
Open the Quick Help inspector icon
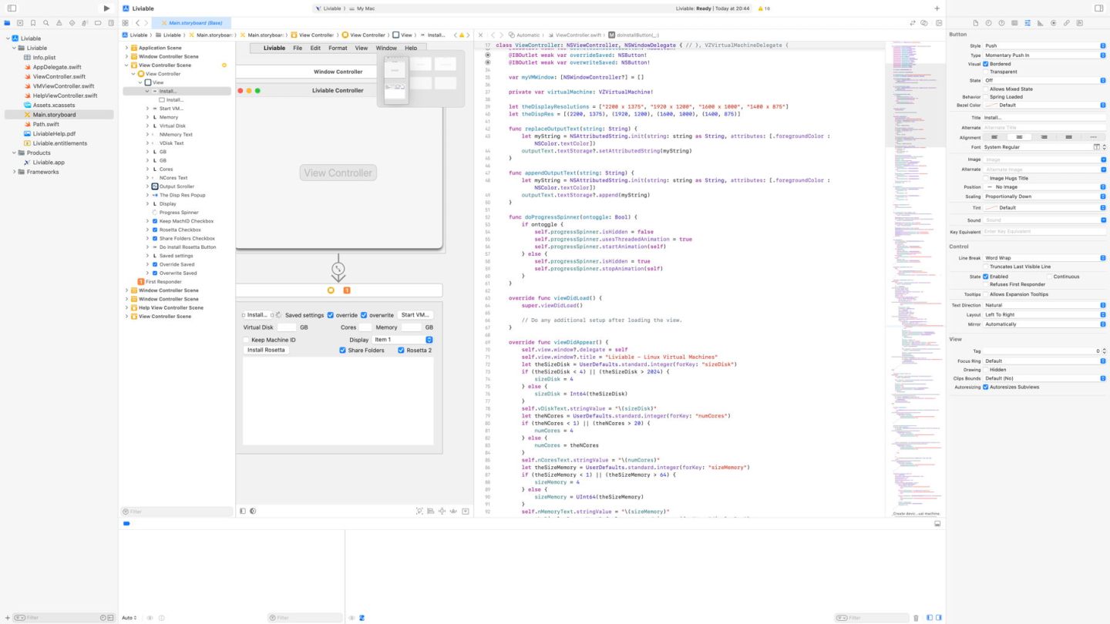[x=1001, y=23]
